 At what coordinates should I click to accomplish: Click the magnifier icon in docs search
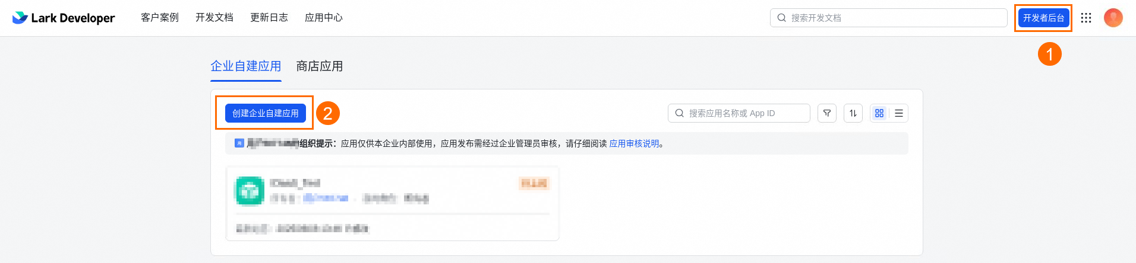click(782, 18)
